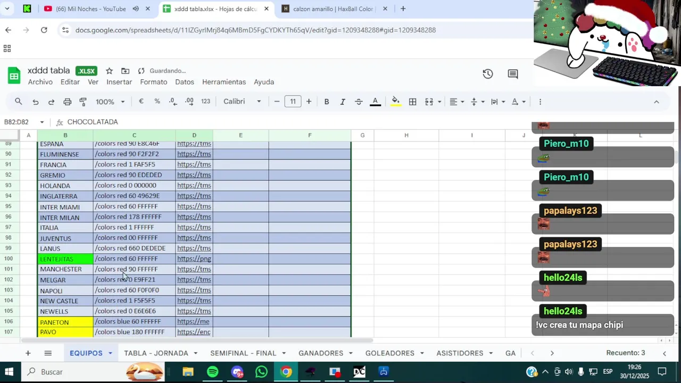This screenshot has width=681, height=383.
Task: Open the Formato menu
Action: pos(154,82)
